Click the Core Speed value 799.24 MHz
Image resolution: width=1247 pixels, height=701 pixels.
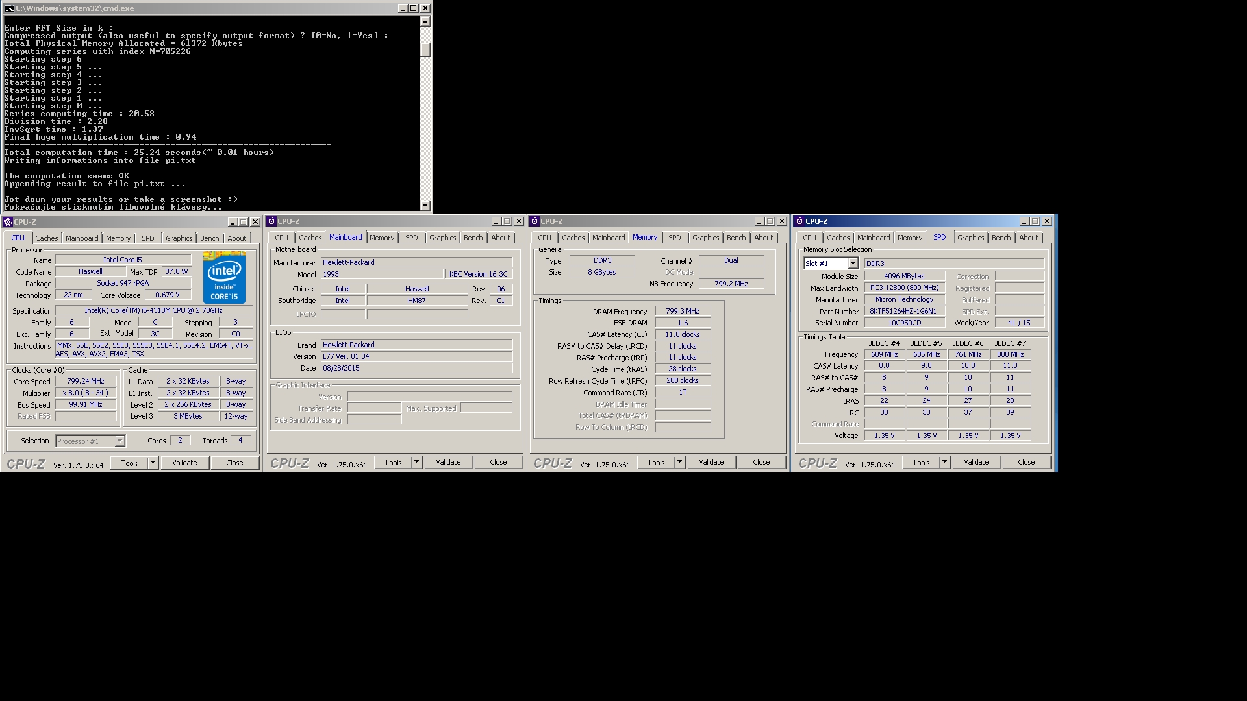coord(86,382)
